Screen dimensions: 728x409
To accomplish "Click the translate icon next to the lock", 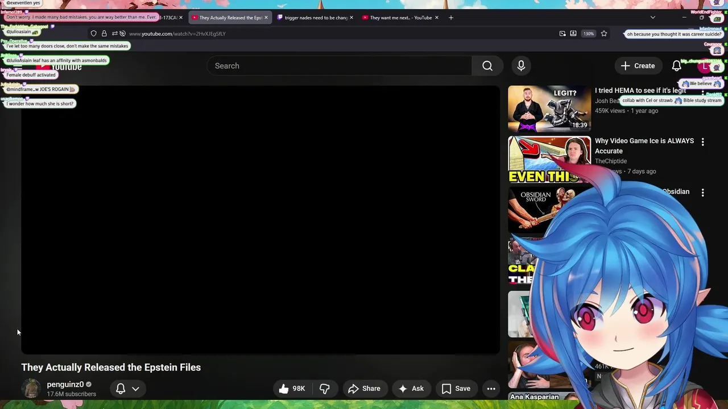I will click(115, 34).
